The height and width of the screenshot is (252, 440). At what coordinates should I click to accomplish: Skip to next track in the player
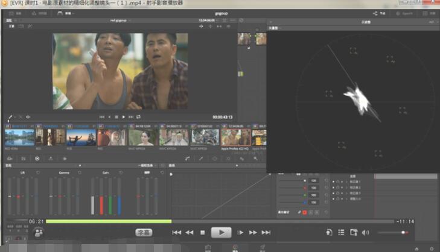point(266,232)
